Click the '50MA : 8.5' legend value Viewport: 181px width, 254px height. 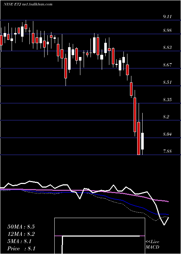[x=21, y=227]
